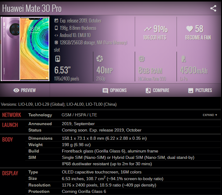Click the 2019, September announced value
This screenshot has height=195, width=222.
coord(78,124)
